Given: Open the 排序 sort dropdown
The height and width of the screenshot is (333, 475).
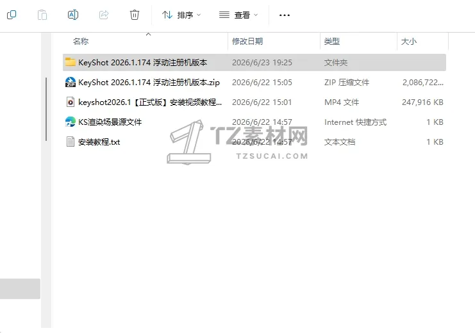Looking at the screenshot, I should click(x=181, y=15).
